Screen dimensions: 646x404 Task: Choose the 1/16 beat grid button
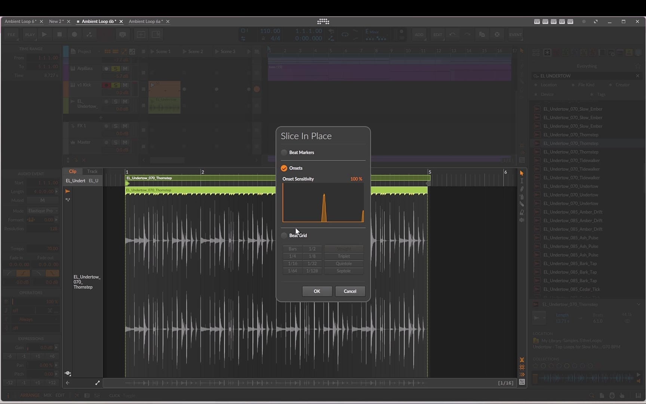(293, 263)
